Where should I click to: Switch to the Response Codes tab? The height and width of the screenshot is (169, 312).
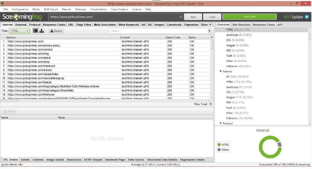[54, 24]
